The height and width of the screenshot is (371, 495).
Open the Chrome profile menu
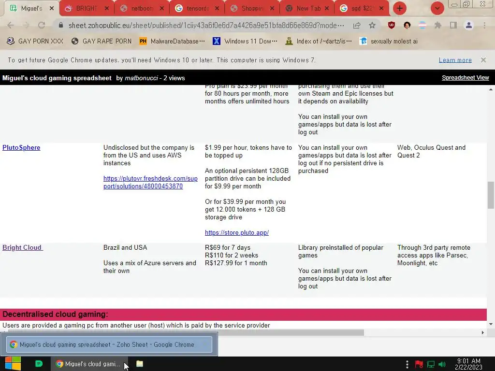click(x=469, y=25)
